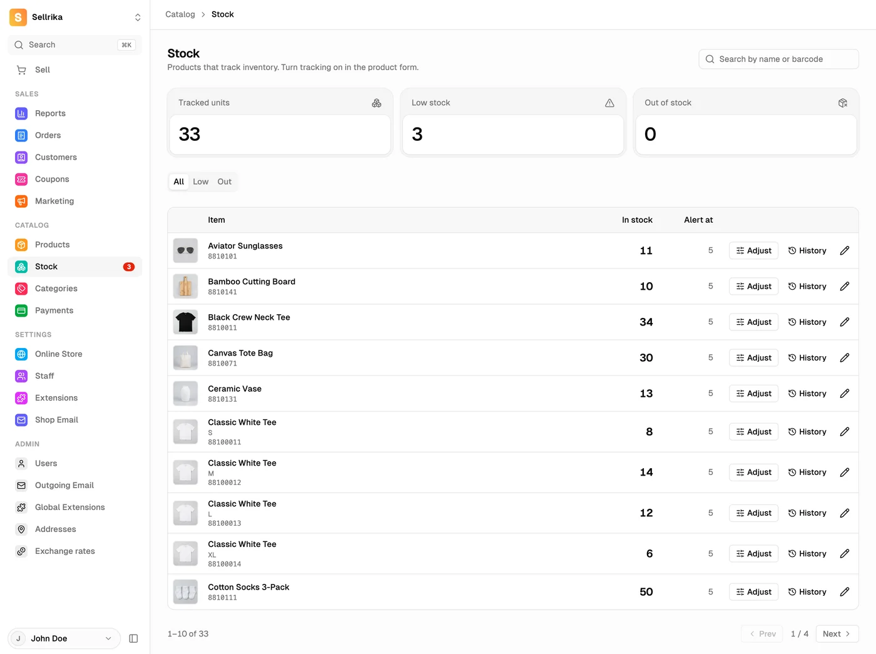Click the Bamboo Cutting Board thumbnail
The height and width of the screenshot is (654, 876).
click(185, 286)
